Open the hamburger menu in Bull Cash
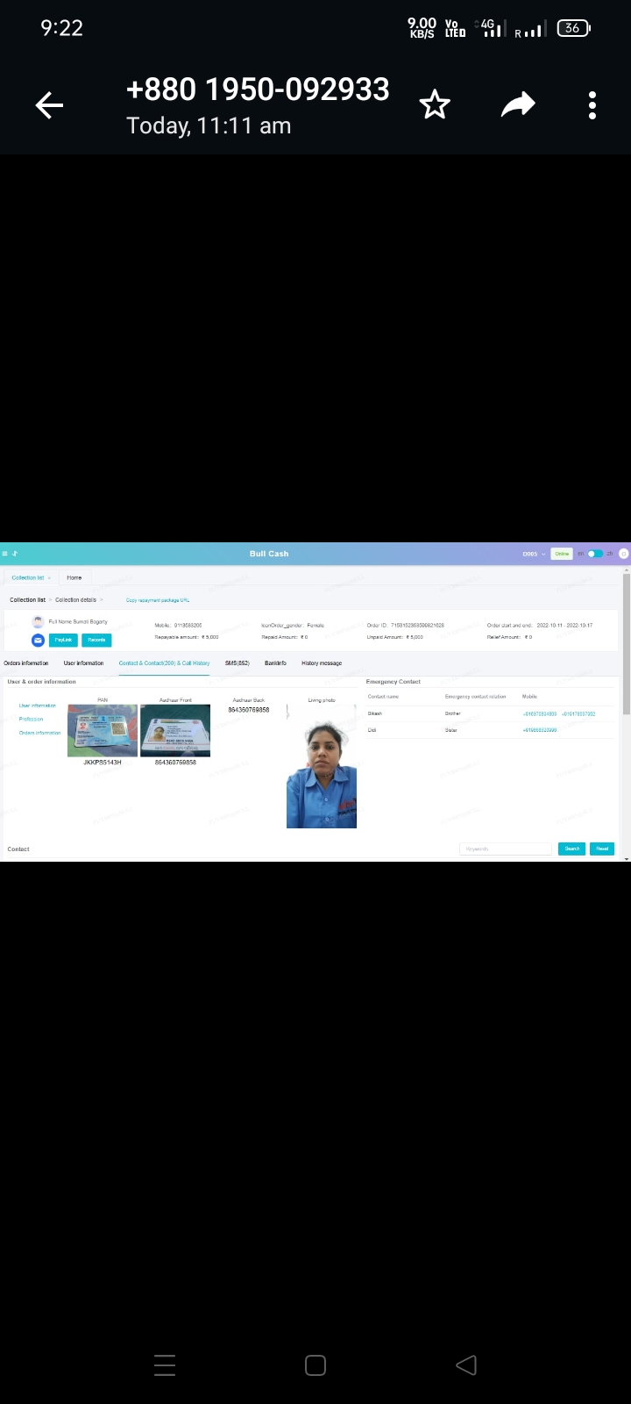The width and height of the screenshot is (631, 1404). (5, 554)
